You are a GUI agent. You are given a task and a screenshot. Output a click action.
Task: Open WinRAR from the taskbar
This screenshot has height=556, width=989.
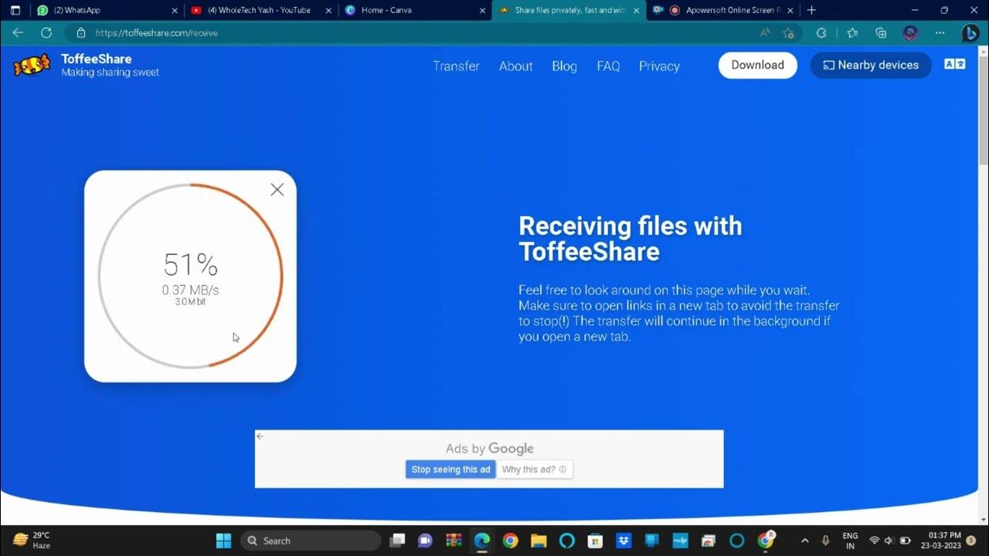tap(454, 541)
